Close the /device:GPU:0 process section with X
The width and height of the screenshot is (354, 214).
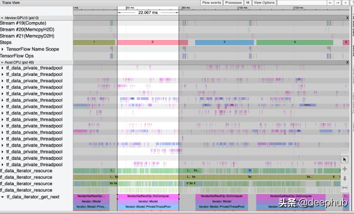pyautogui.click(x=348, y=18)
